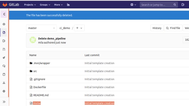This screenshot has height=106, width=189.
Task: Click the search magnifier icon
Action: coord(175,5)
